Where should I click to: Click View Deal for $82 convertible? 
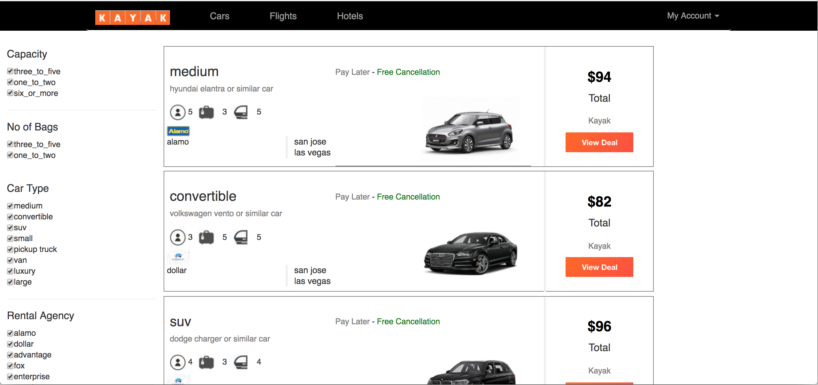point(599,267)
